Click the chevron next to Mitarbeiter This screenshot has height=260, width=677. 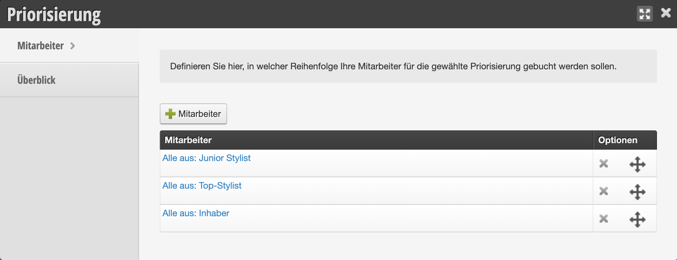(73, 46)
